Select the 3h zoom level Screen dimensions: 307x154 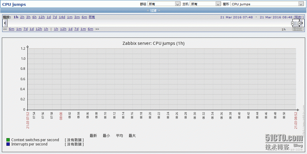click(28, 17)
